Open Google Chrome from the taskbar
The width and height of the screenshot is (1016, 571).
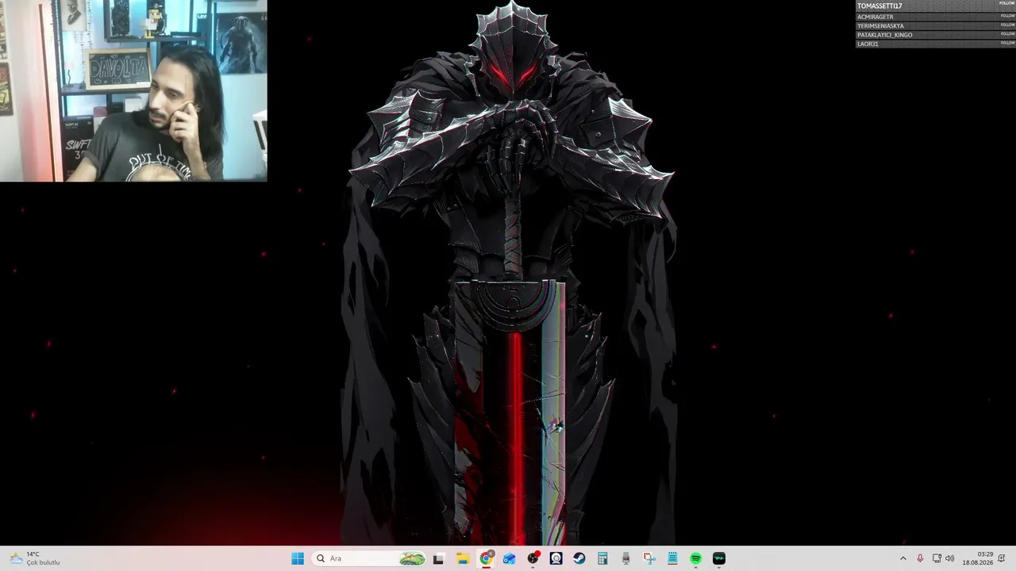coord(486,558)
